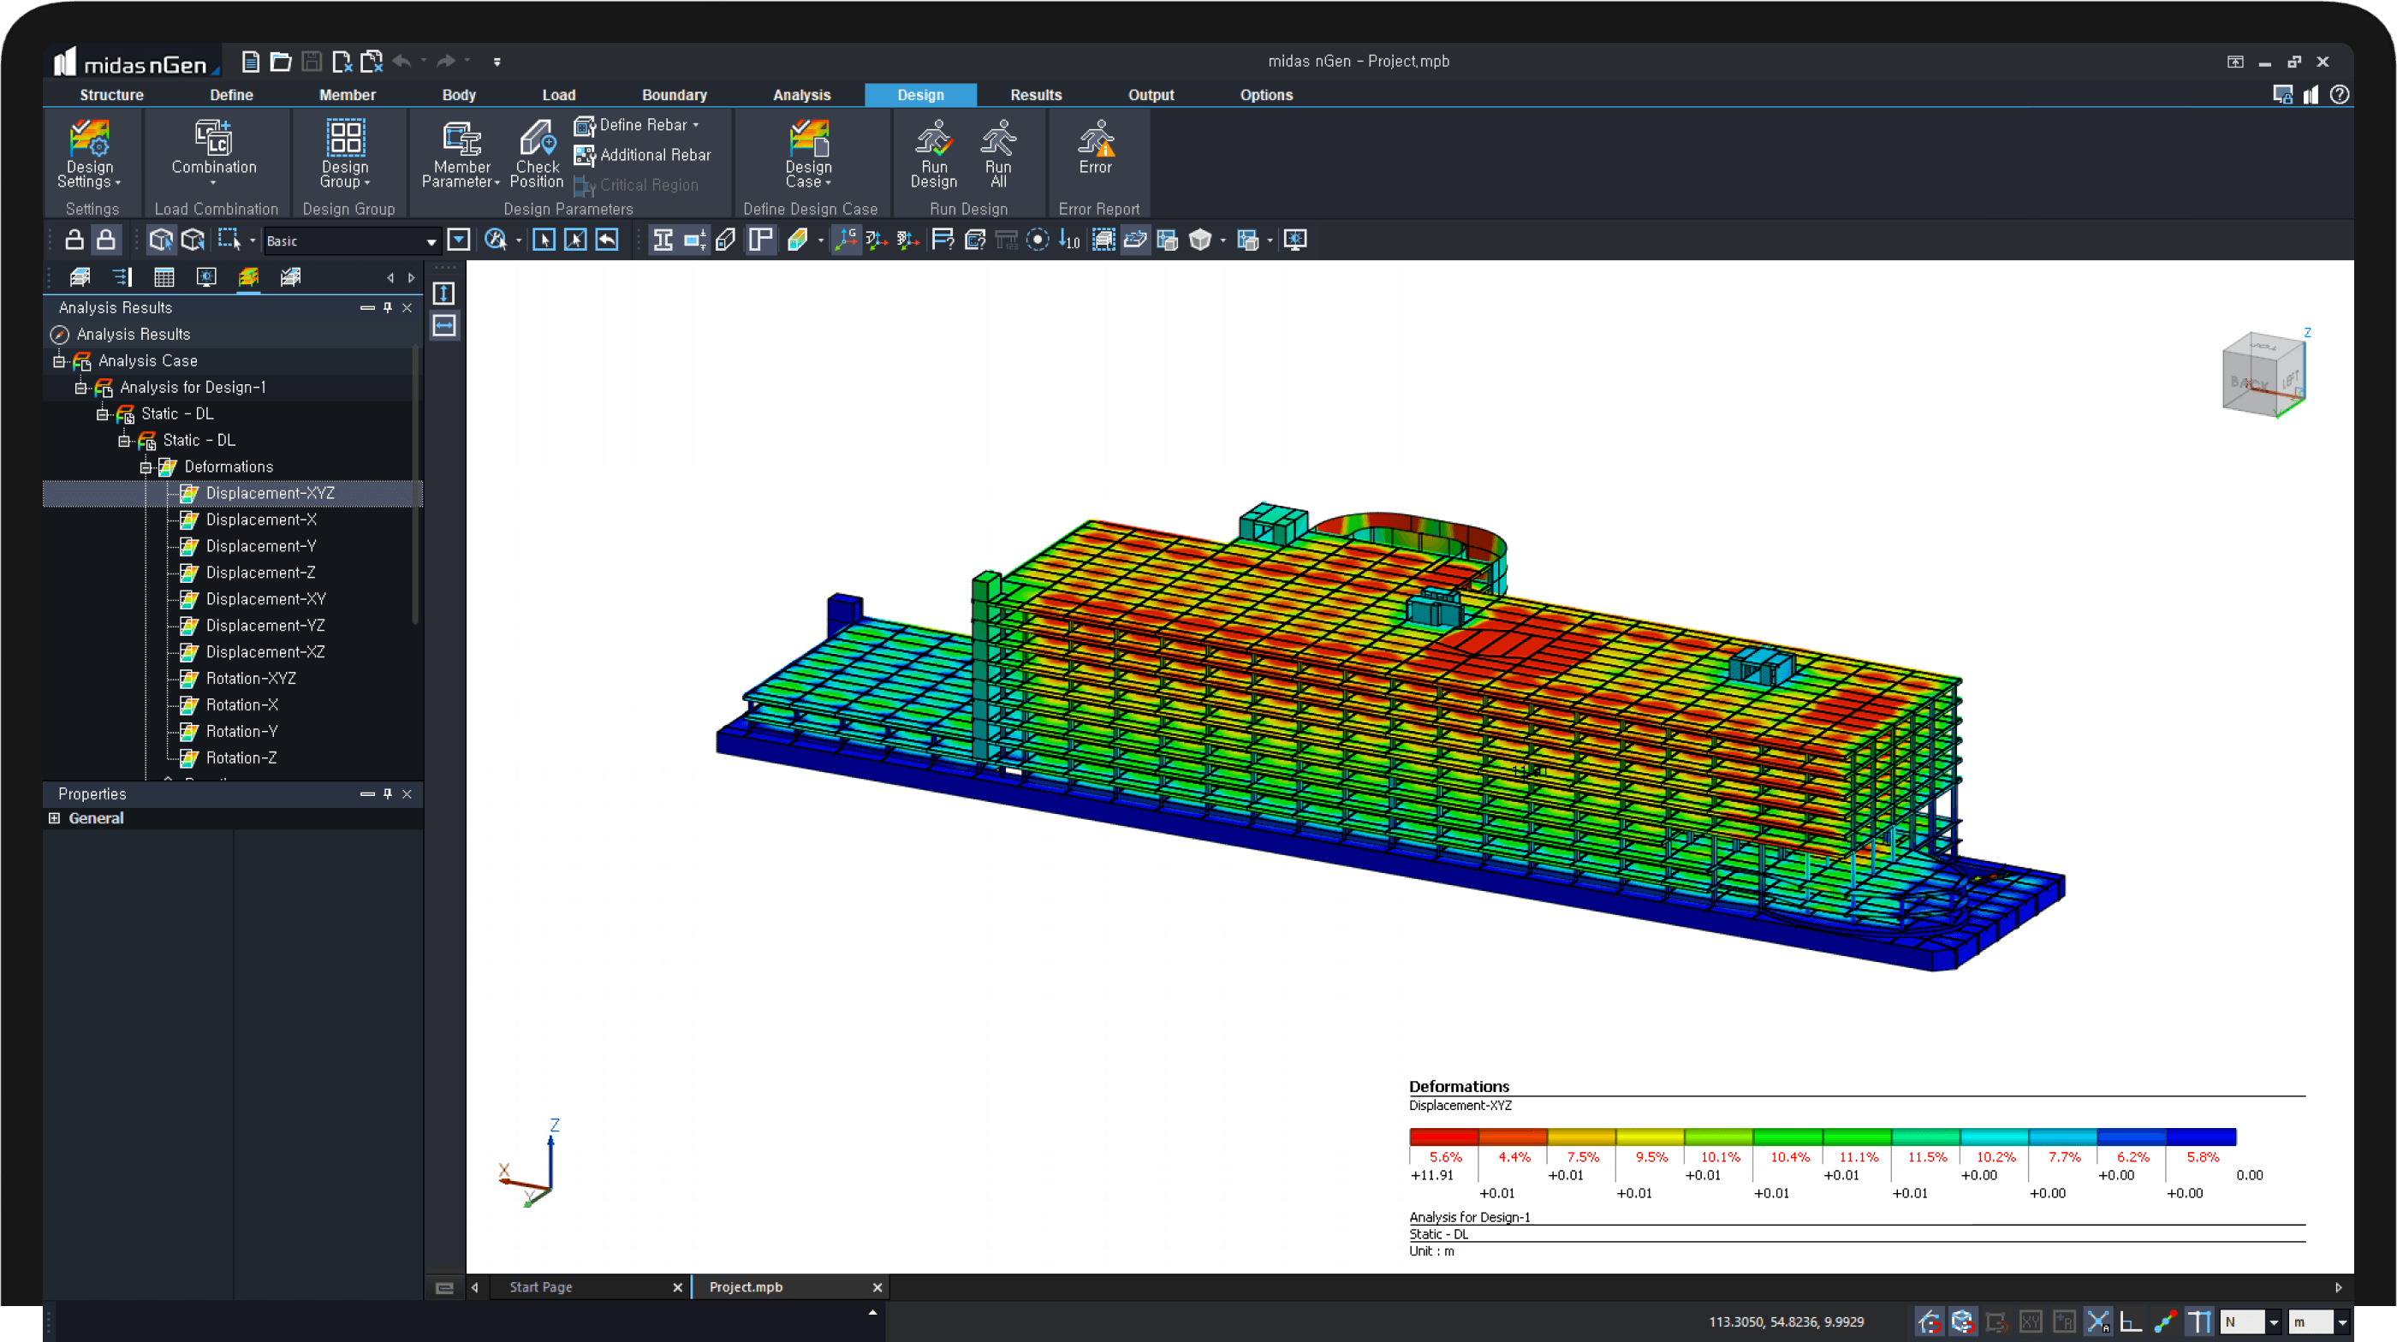
Task: Expand the General properties section
Action: pos(54,818)
